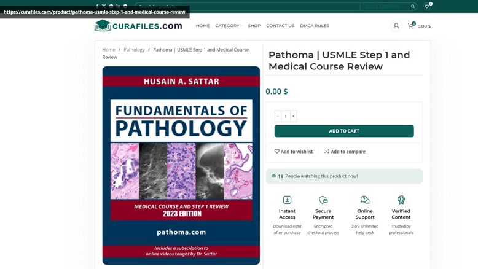
Task: Click the Secure Payment icon
Action: (x=323, y=200)
